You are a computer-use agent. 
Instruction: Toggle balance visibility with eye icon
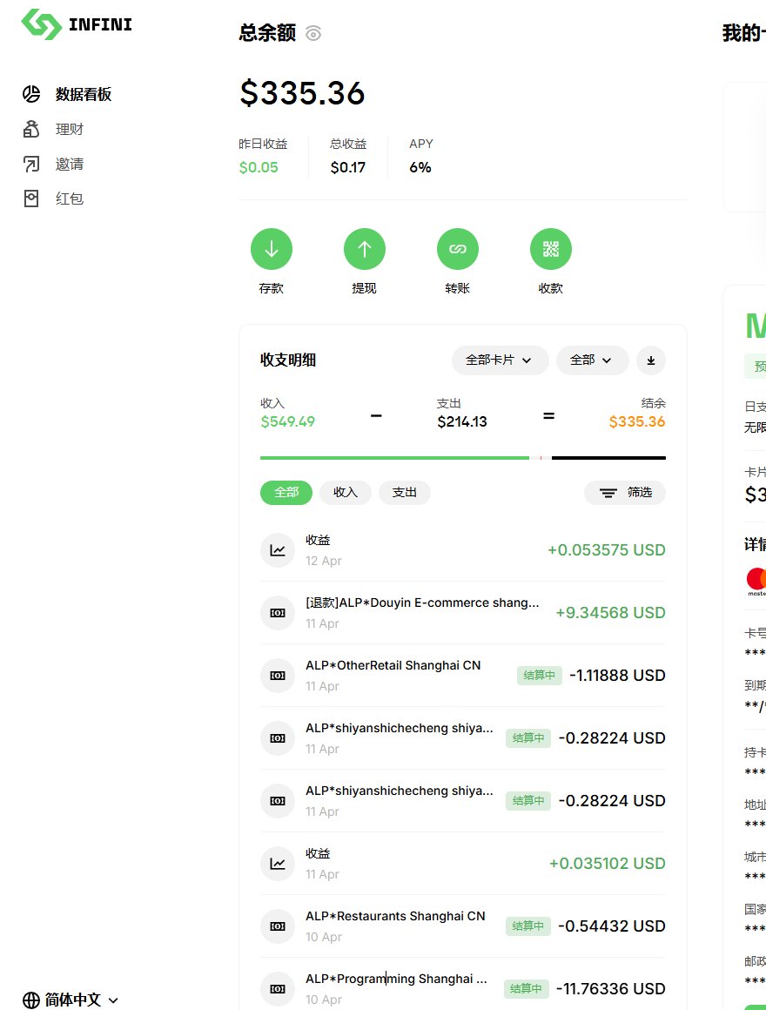312,34
